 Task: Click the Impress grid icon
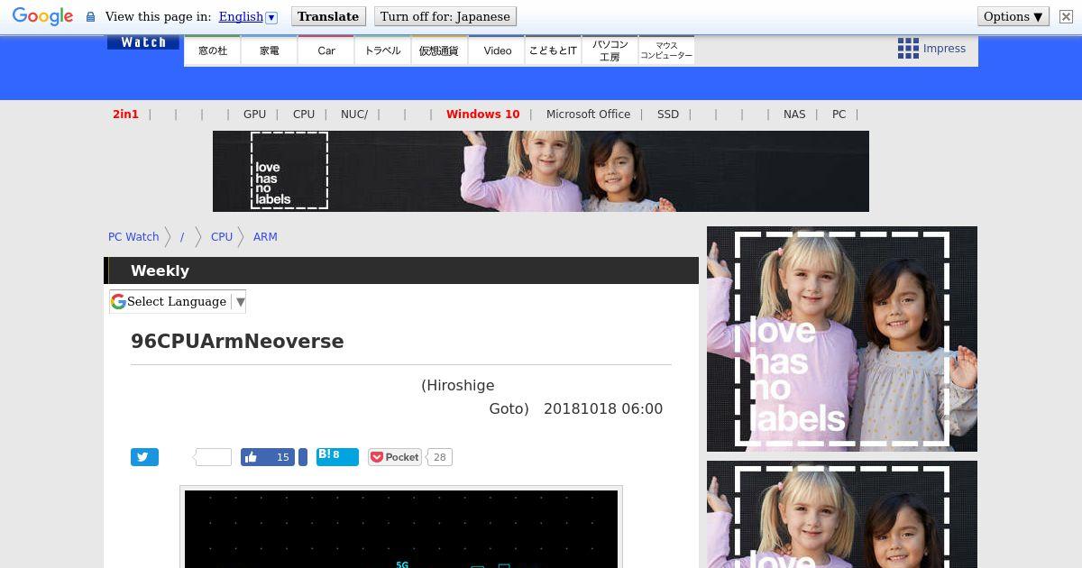click(x=908, y=49)
